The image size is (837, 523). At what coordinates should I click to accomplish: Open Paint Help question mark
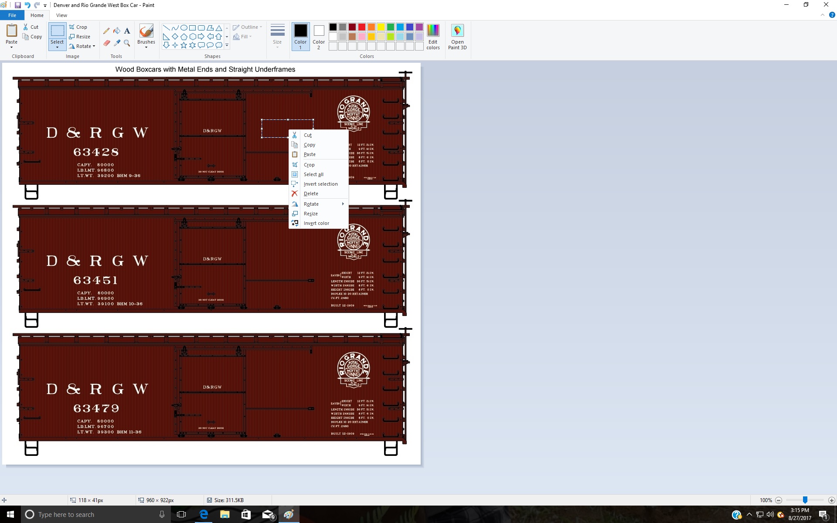pos(832,15)
